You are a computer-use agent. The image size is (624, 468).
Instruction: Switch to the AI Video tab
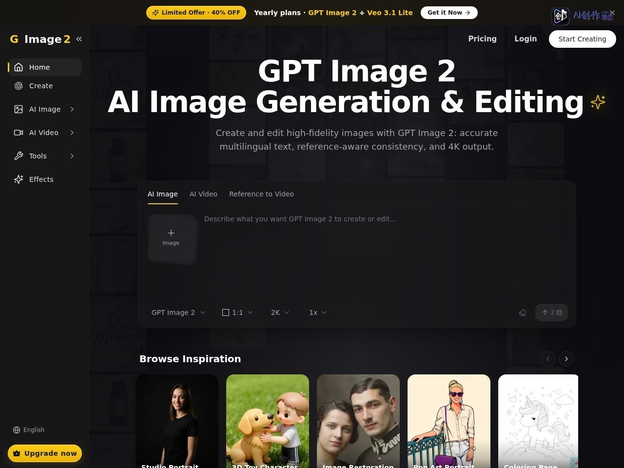203,194
